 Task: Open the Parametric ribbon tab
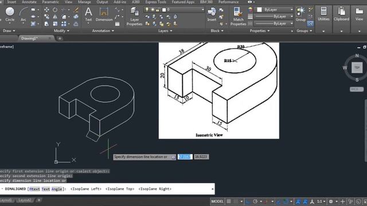tap(50, 2)
